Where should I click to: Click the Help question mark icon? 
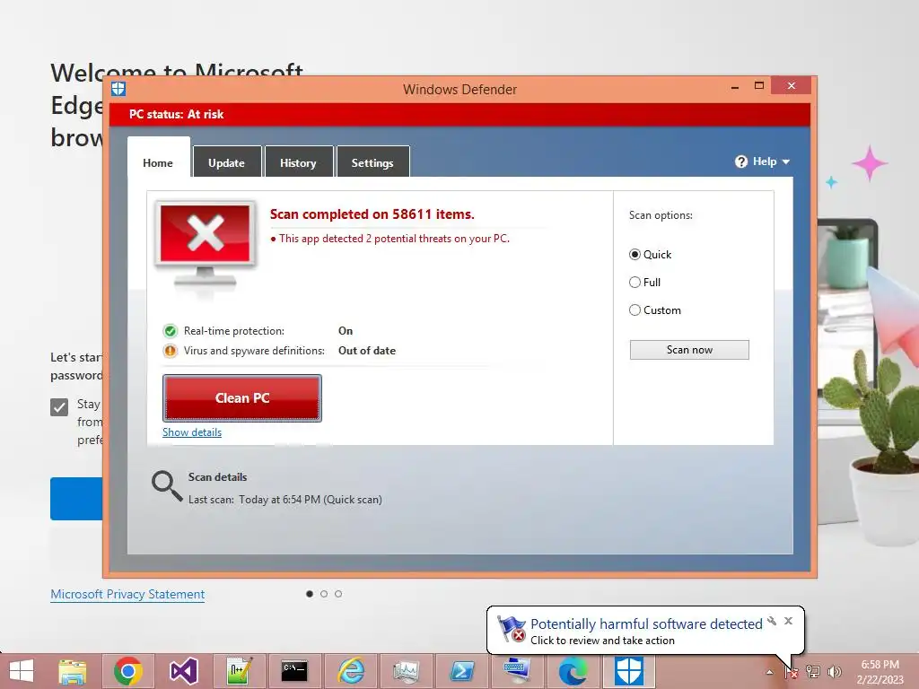tap(740, 161)
